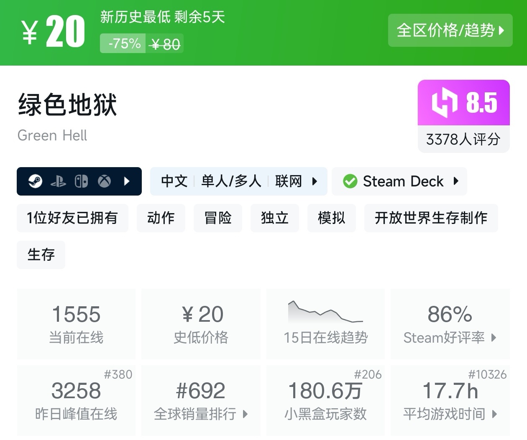Click the Steam platform icon

[35, 181]
